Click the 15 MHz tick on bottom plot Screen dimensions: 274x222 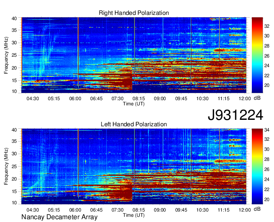[14, 191]
